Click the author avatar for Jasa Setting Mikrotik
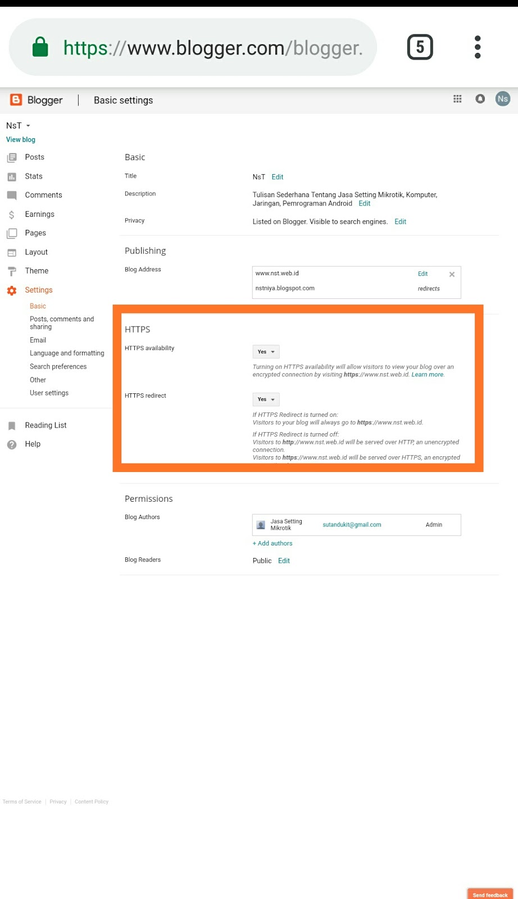Image resolution: width=518 pixels, height=899 pixels. [261, 525]
